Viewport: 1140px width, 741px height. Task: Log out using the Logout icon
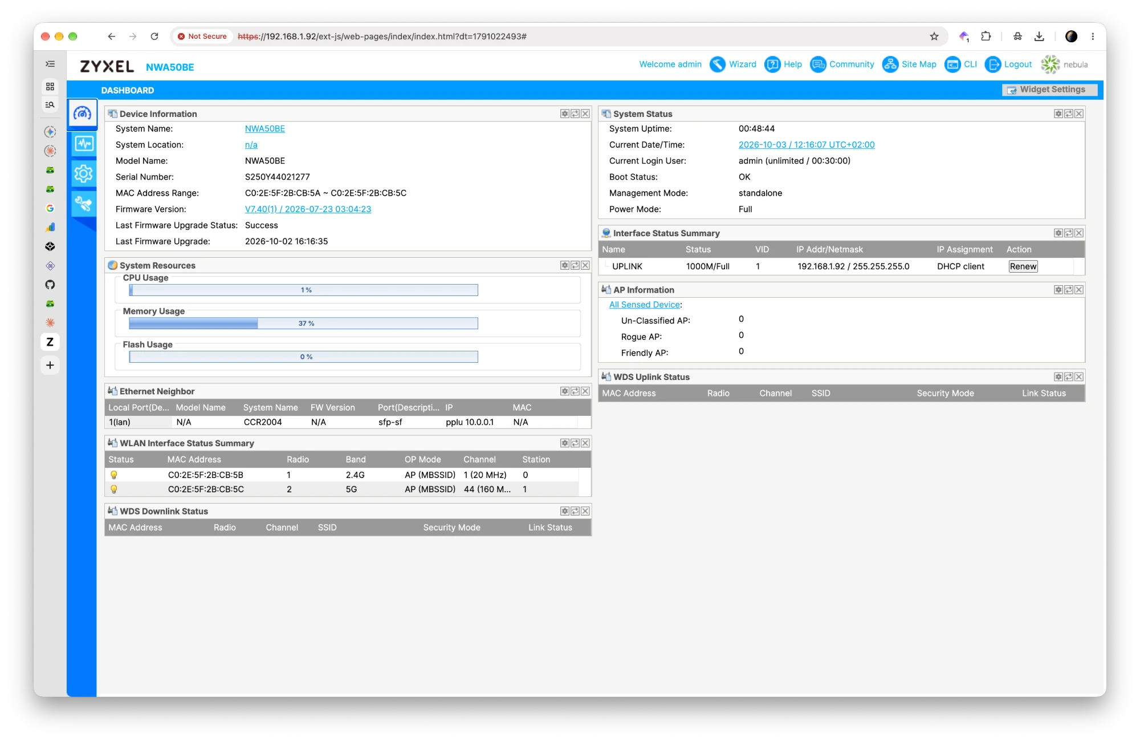[992, 64]
